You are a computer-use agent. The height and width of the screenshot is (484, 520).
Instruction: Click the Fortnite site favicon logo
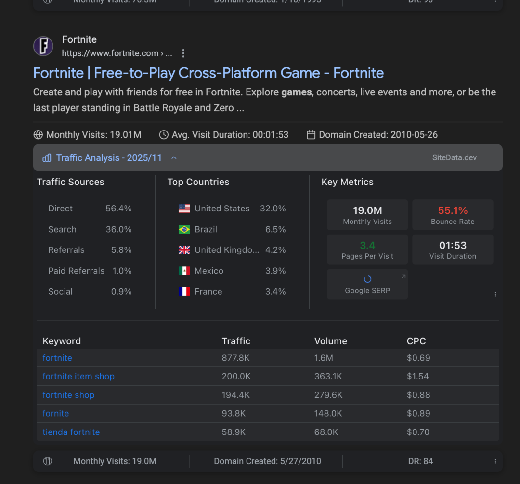(x=43, y=46)
